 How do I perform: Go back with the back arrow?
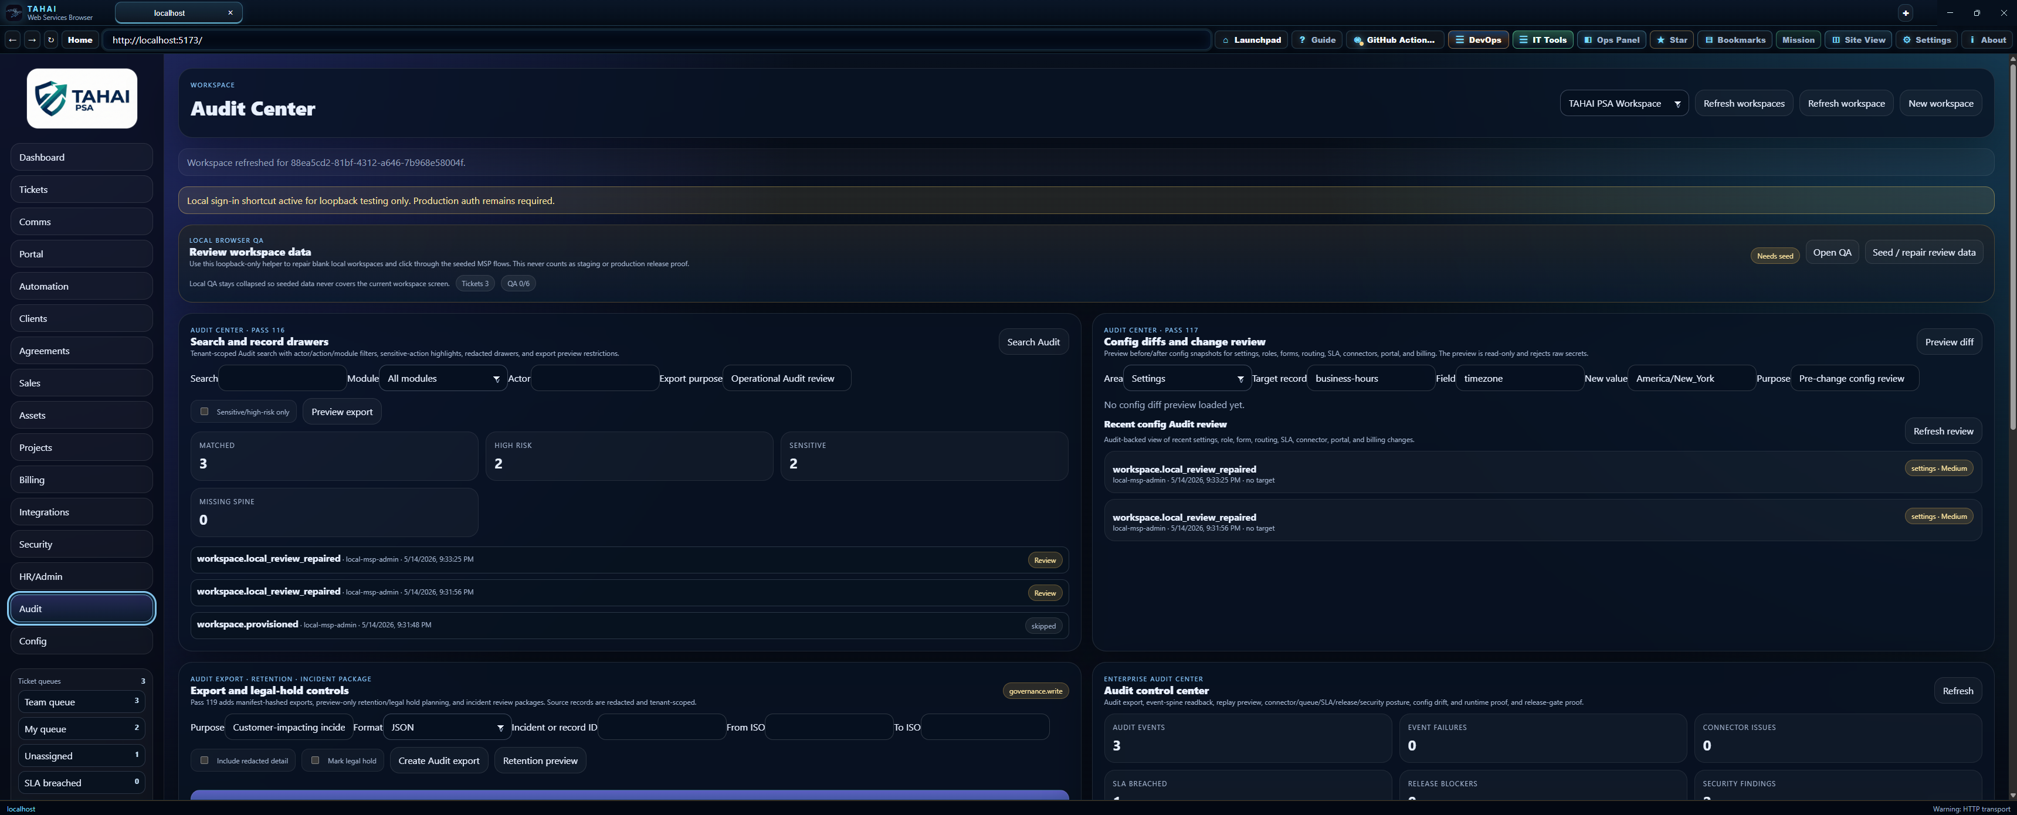(12, 40)
